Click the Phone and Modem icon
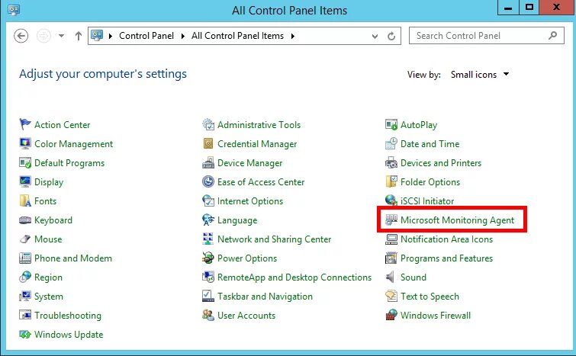 click(x=25, y=258)
